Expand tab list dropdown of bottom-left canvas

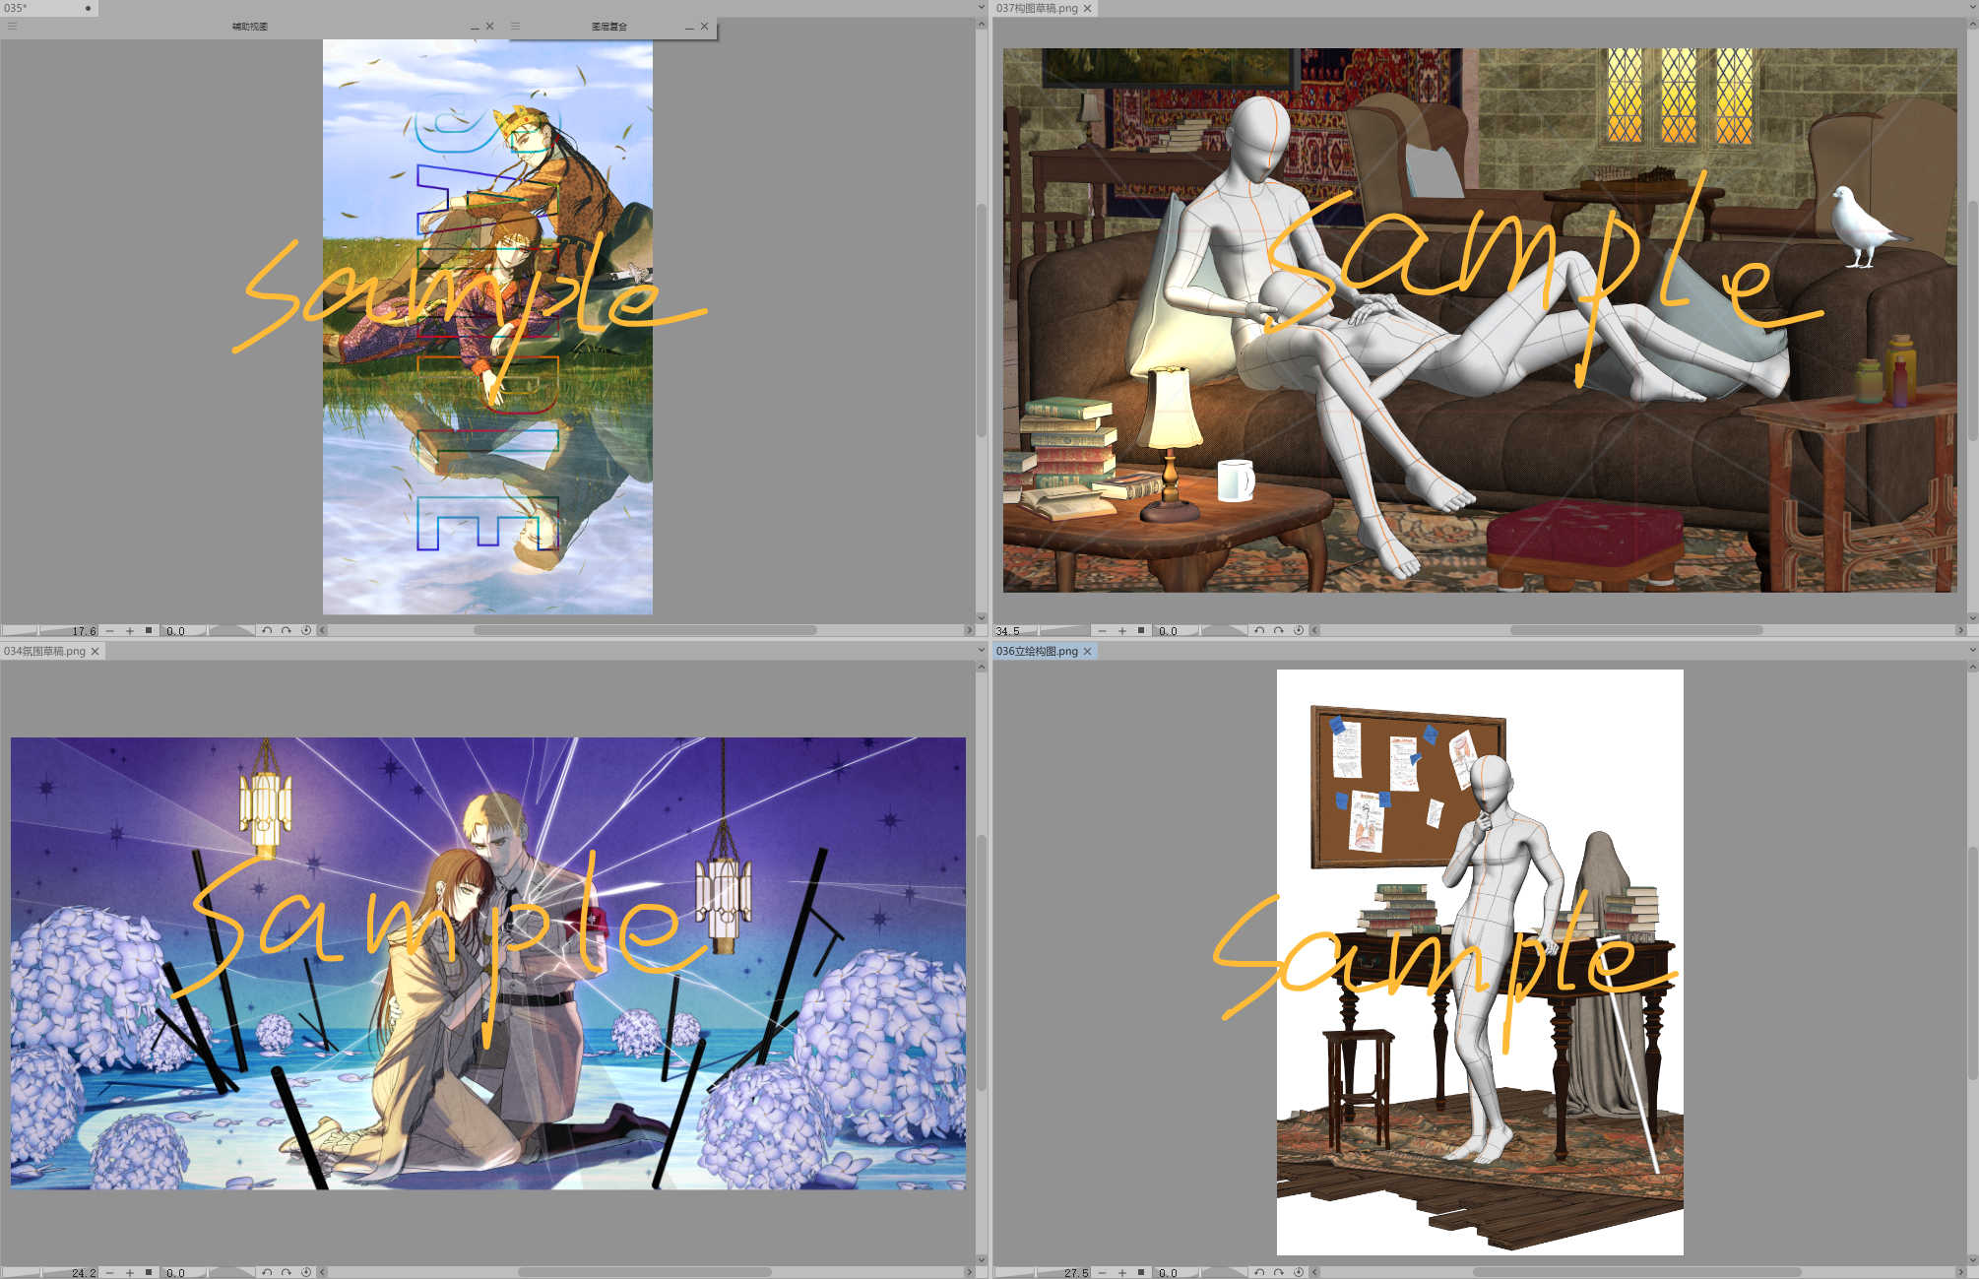pyautogui.click(x=981, y=650)
